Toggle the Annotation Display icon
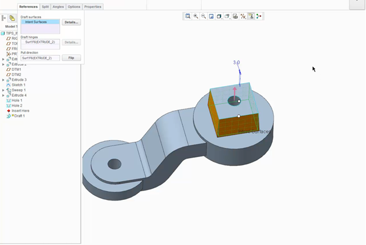This screenshot has height=245, width=366. tap(251, 16)
